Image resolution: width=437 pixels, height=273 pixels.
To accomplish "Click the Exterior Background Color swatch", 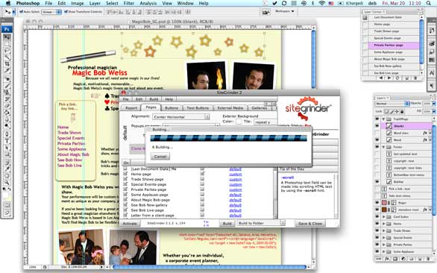I will 239,122.
